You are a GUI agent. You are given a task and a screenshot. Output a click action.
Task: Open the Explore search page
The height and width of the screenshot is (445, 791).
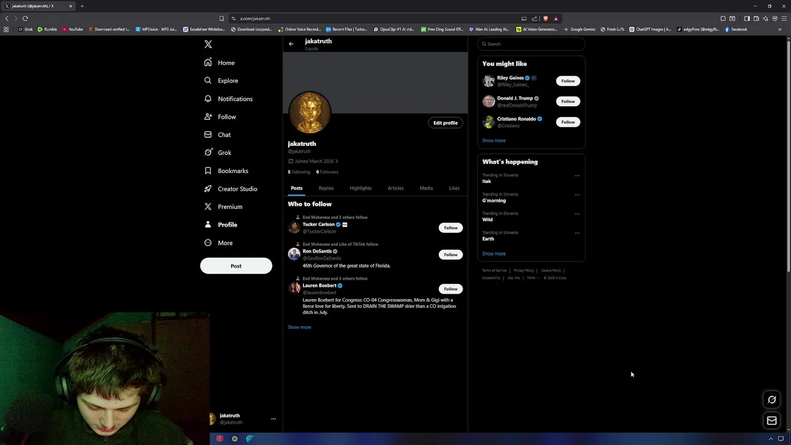(x=221, y=80)
